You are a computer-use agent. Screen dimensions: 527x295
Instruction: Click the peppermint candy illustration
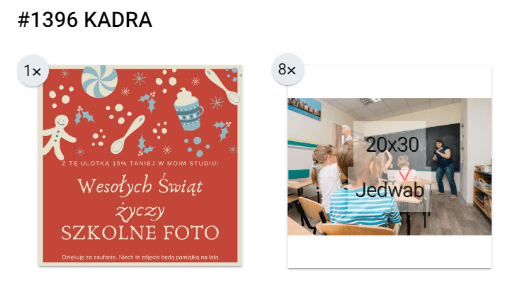[99, 82]
